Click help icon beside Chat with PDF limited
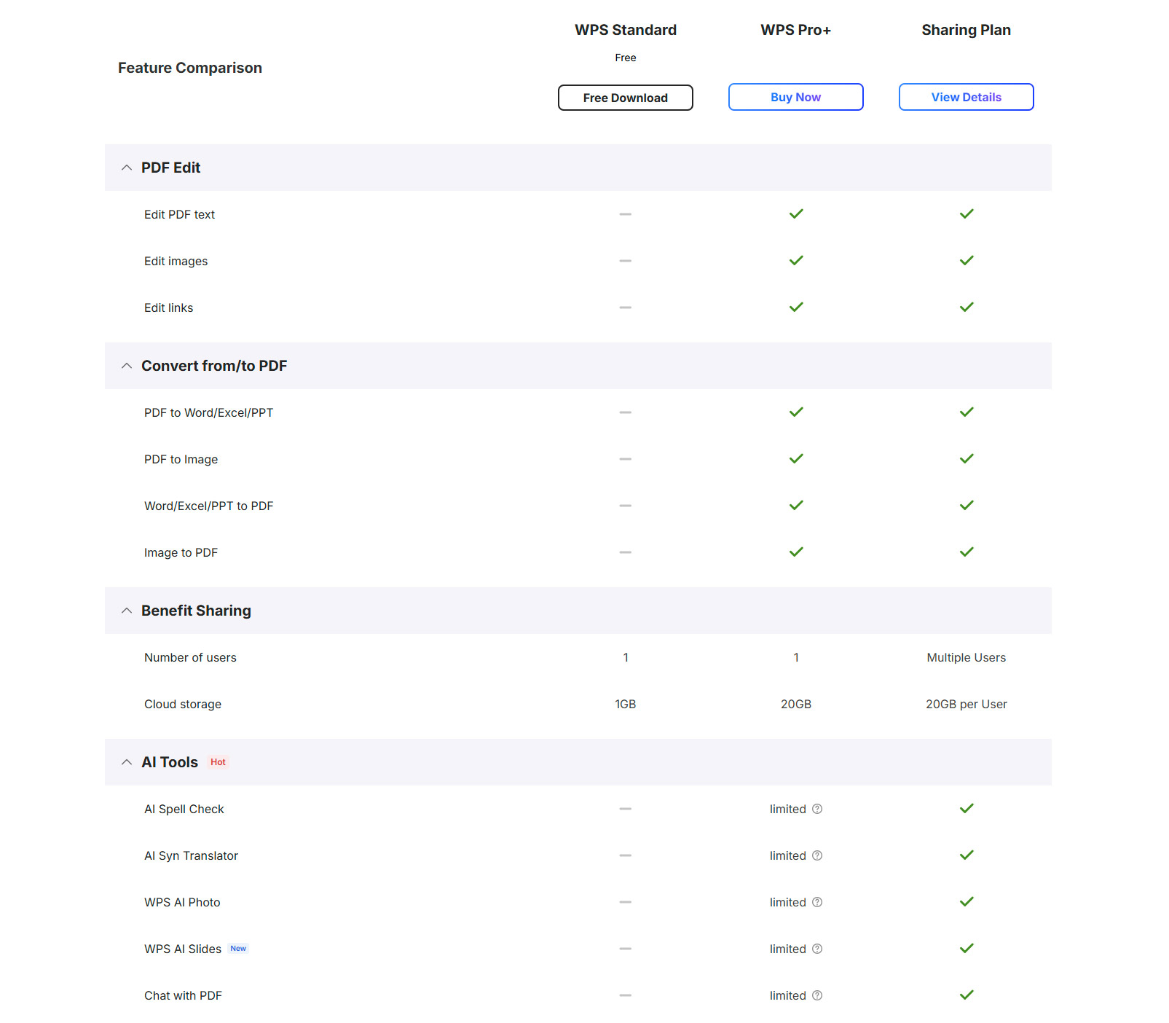 (x=817, y=995)
